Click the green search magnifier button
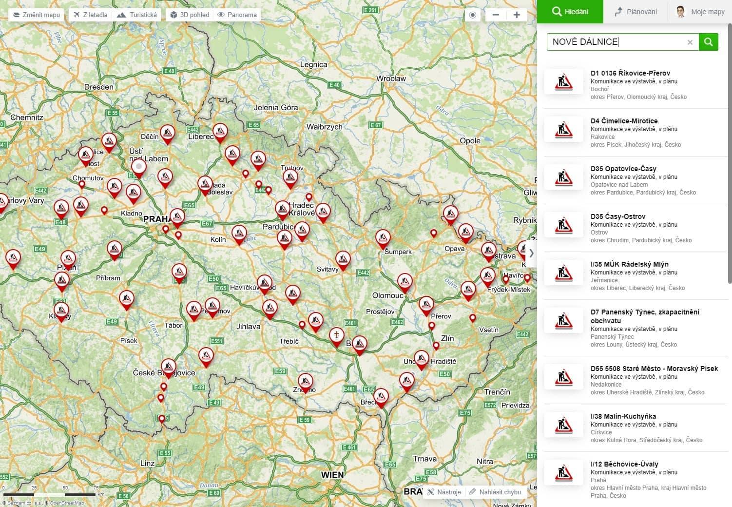 708,42
